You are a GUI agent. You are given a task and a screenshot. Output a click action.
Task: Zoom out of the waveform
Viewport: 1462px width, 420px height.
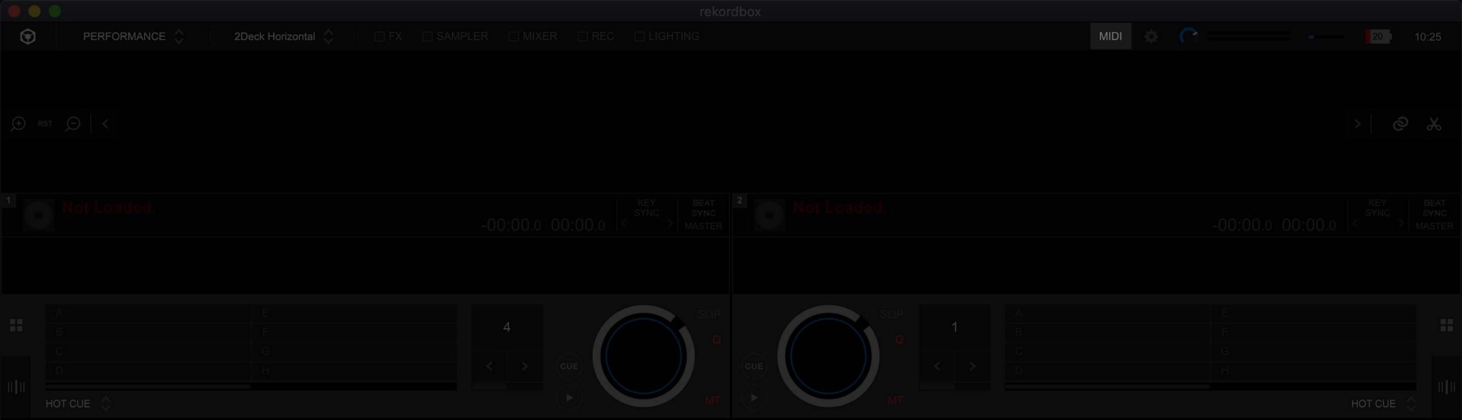73,124
